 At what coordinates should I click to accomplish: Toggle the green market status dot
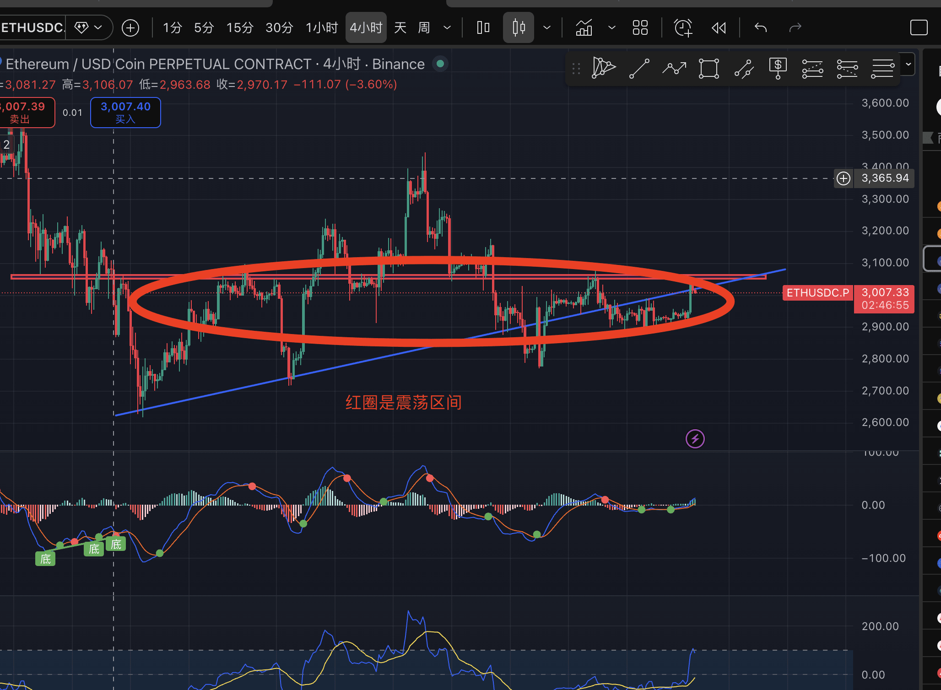(x=440, y=64)
